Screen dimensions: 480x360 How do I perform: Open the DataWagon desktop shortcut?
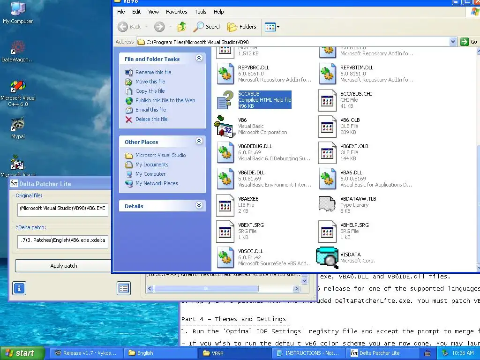tap(18, 51)
